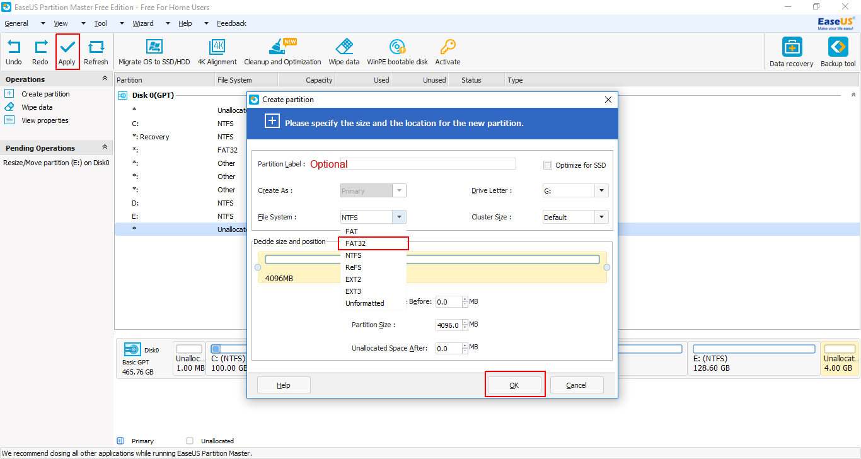Open the File System dropdown arrow
Screen dimensions: 861x459
(399, 217)
